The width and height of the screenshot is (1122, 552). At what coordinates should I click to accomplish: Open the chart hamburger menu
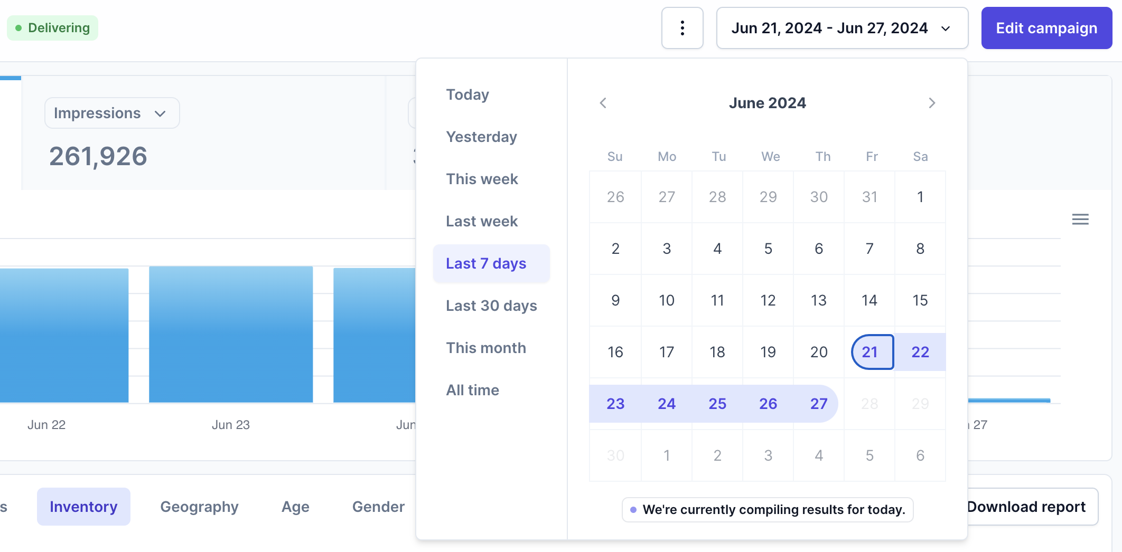coord(1080,219)
